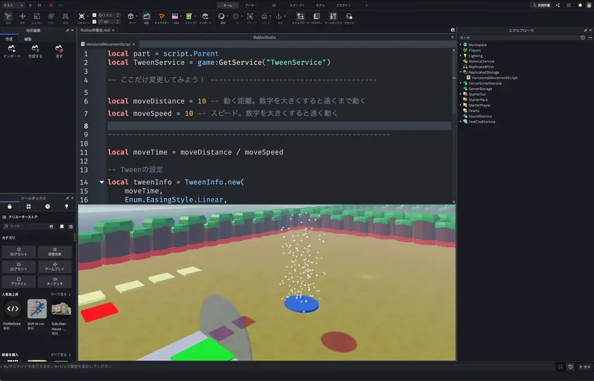Click the インポート 3D import icon

(x=205, y=17)
